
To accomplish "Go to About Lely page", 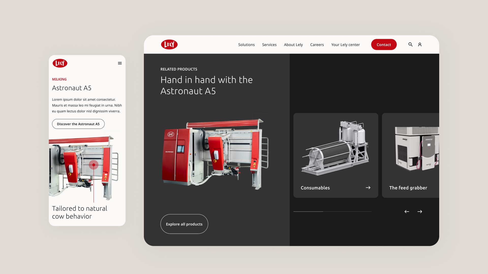I will coord(293,45).
